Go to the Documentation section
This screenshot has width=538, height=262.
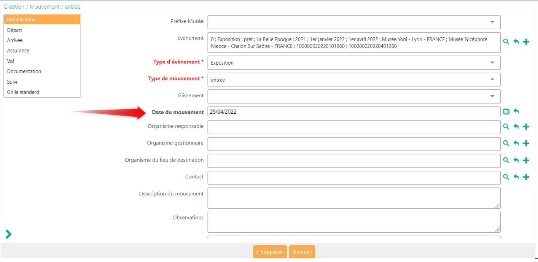24,71
